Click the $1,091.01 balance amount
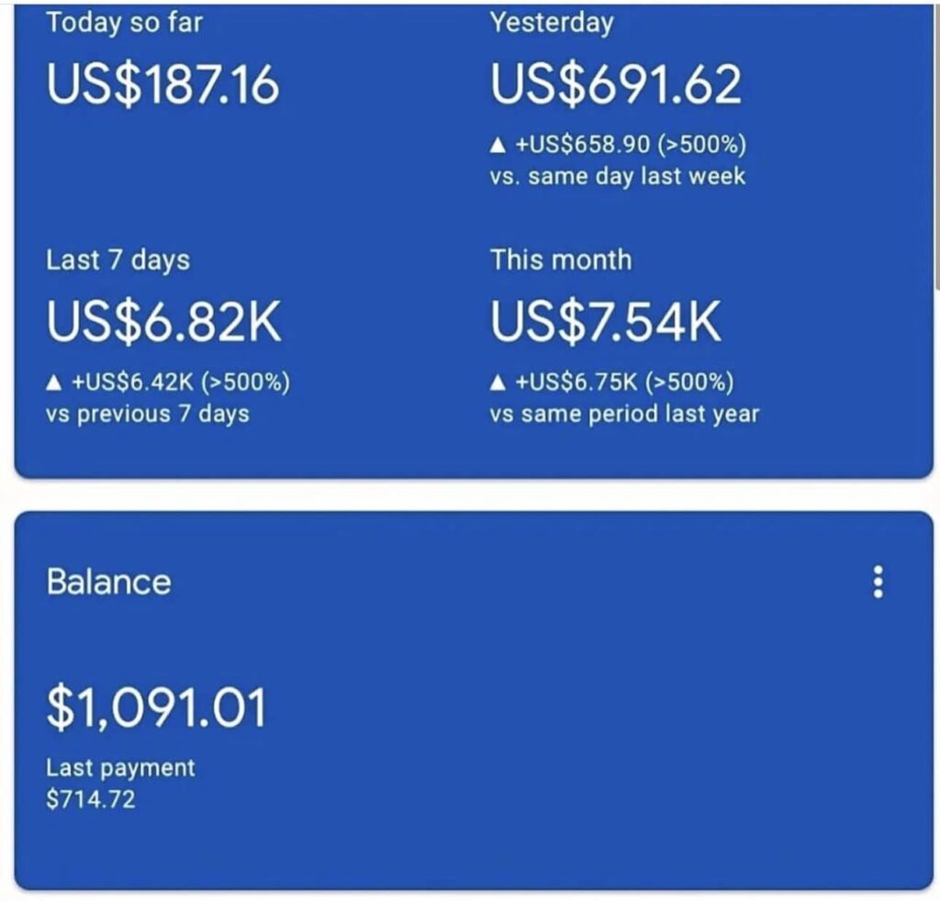Screen dimensions: 940x901 (x=156, y=709)
